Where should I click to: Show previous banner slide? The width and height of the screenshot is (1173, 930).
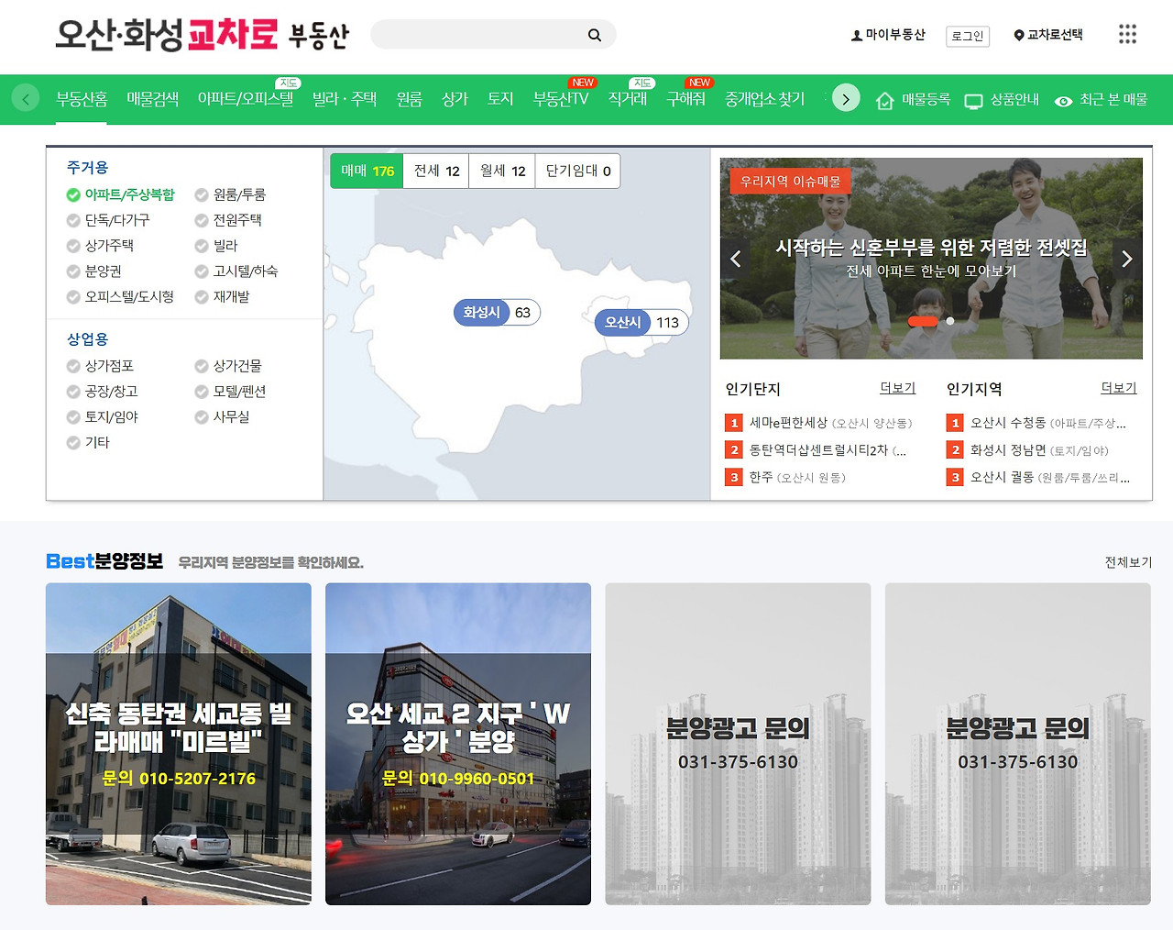(x=735, y=259)
